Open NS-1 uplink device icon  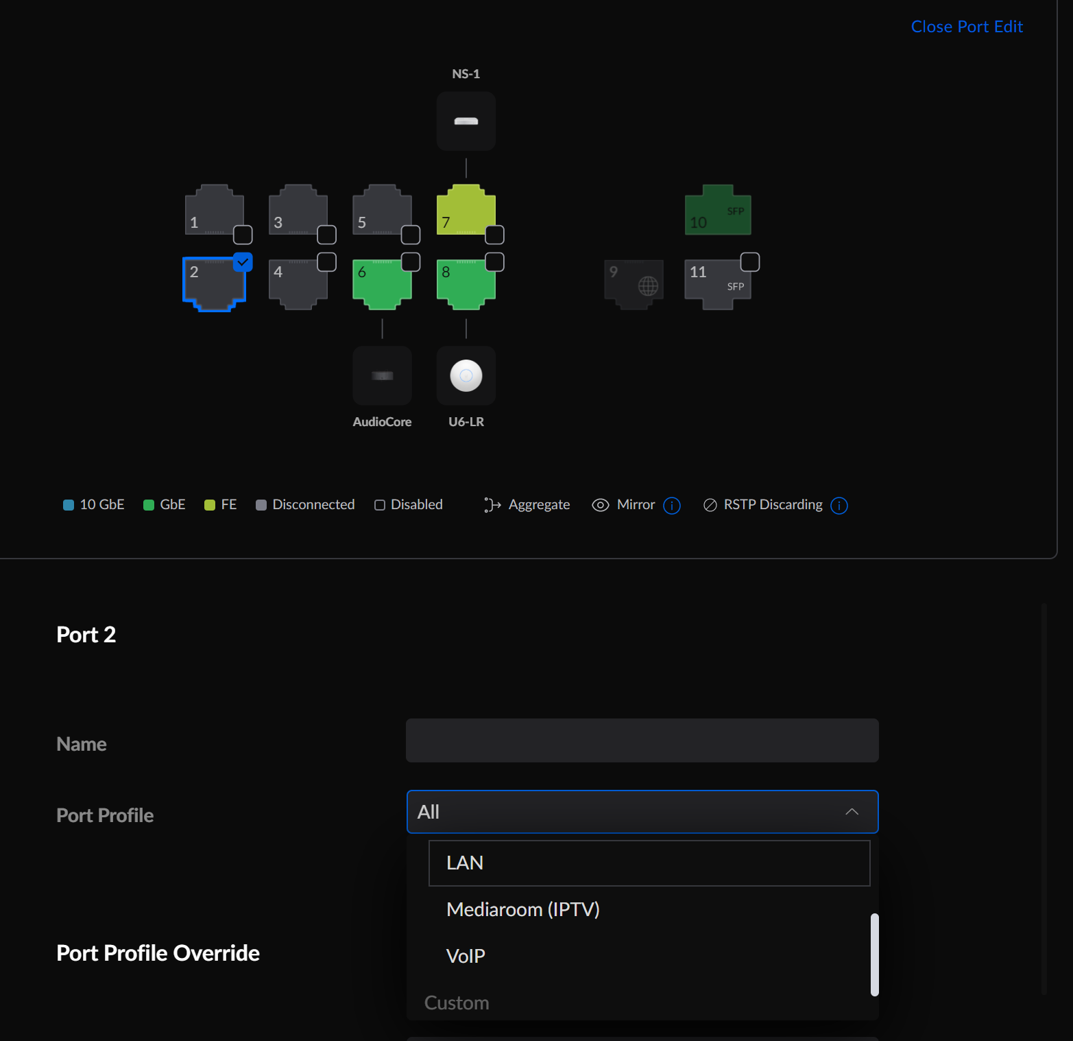click(x=466, y=121)
